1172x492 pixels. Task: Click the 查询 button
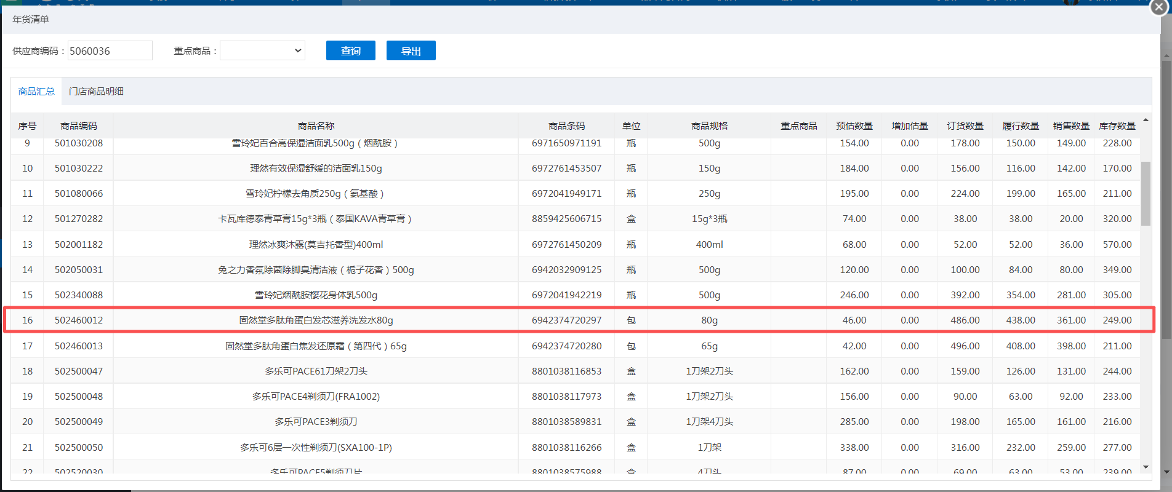point(350,51)
